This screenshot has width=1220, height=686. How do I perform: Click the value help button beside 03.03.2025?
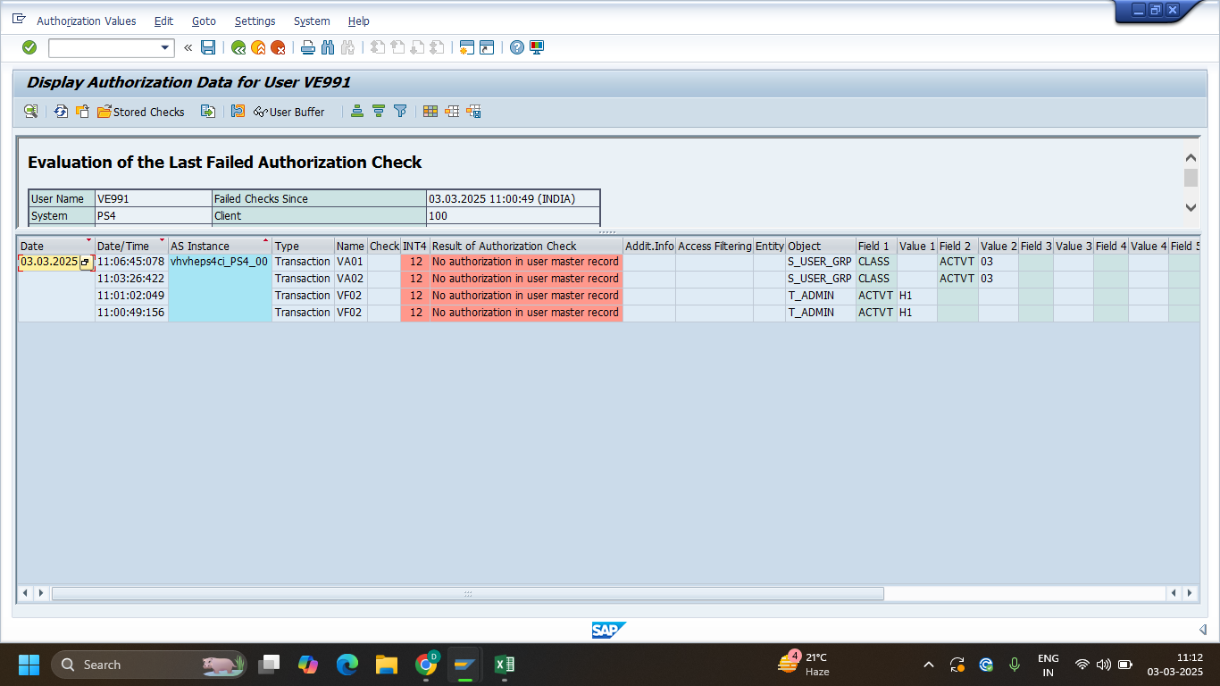pyautogui.click(x=86, y=263)
